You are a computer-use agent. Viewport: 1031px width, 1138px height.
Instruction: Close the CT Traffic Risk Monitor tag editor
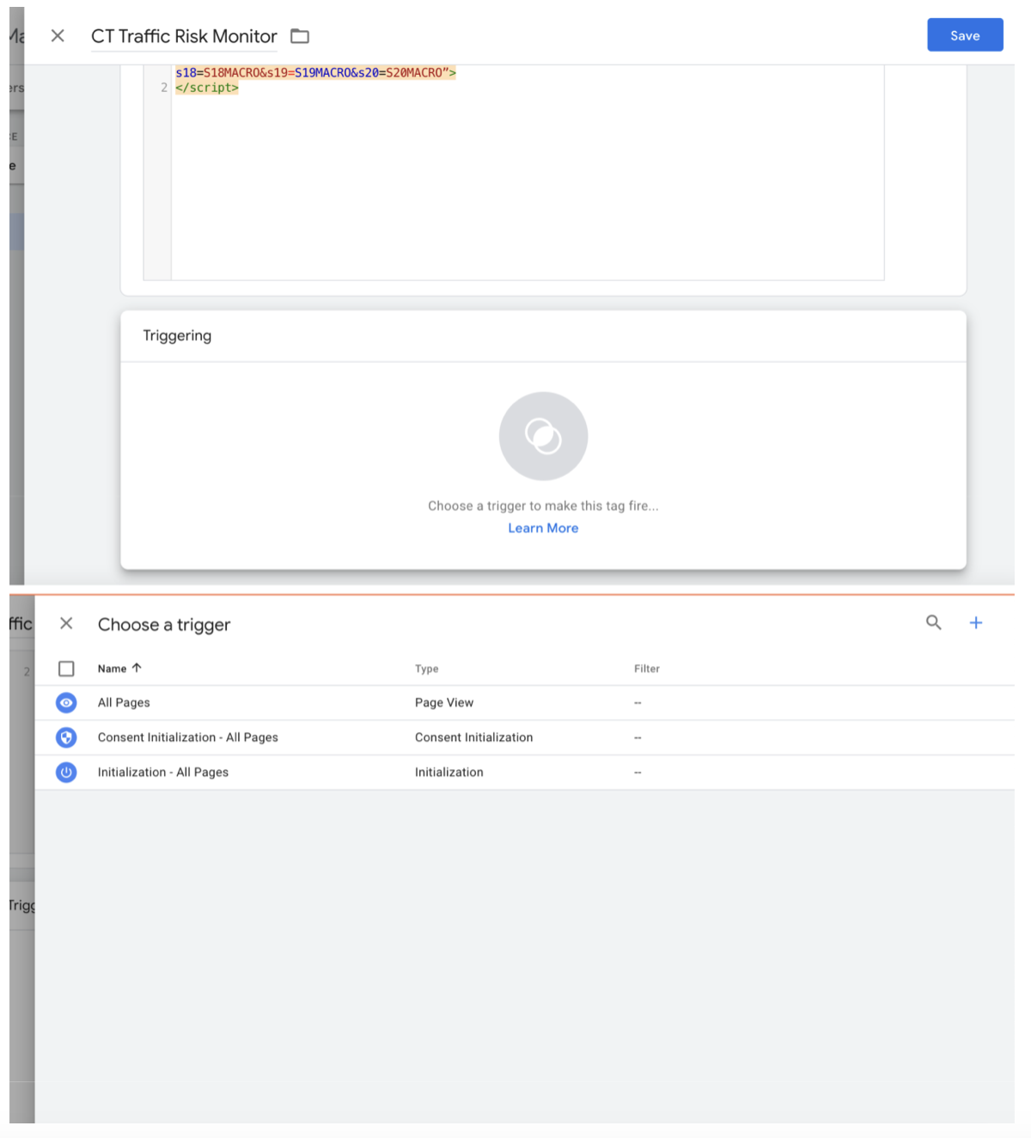(58, 36)
